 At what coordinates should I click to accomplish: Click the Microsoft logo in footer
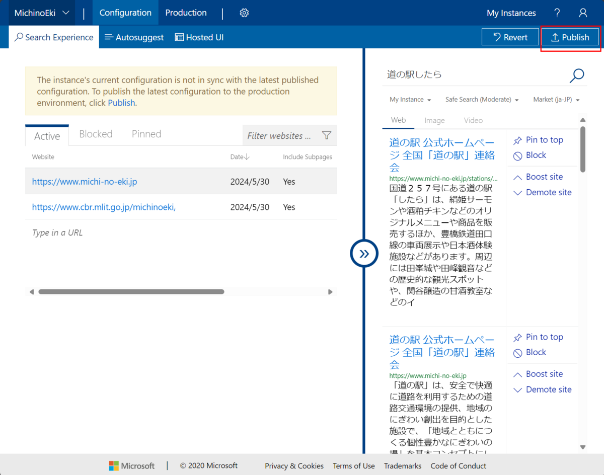click(131, 466)
